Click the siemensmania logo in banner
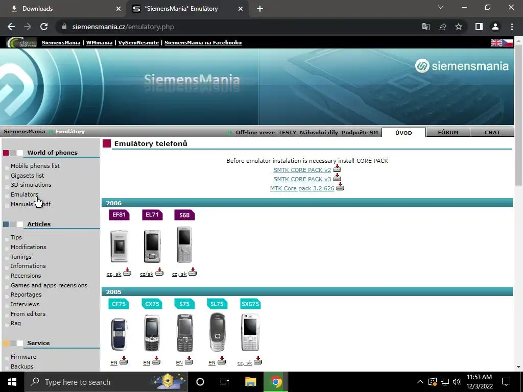Image resolution: width=523 pixels, height=392 pixels. [462, 66]
